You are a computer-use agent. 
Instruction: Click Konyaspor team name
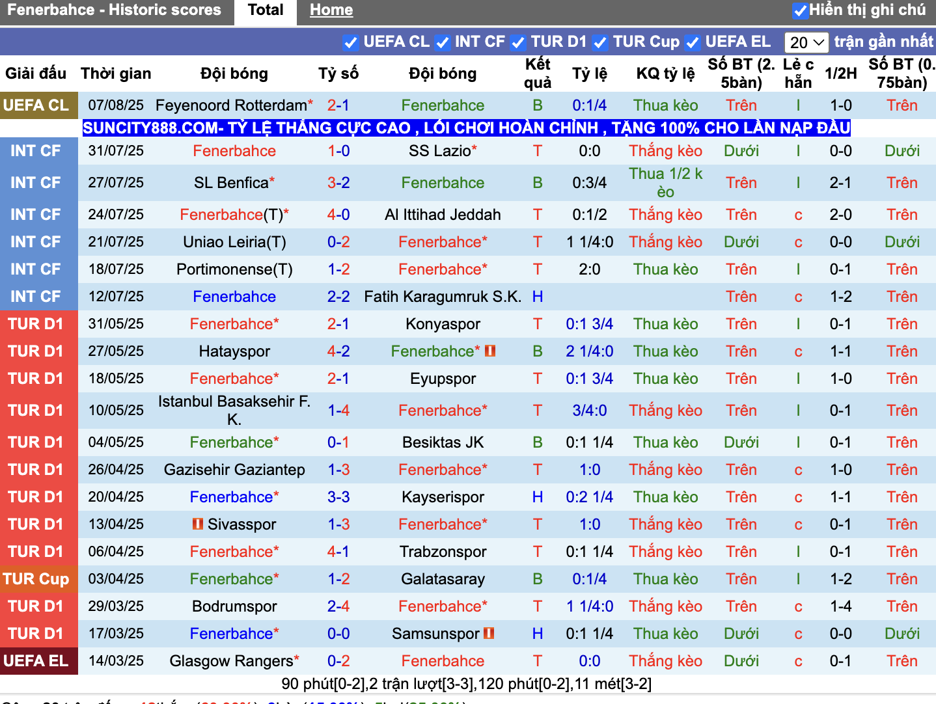coord(443,324)
